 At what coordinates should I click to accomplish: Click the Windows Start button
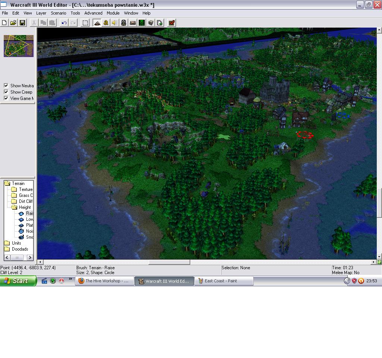click(18, 281)
